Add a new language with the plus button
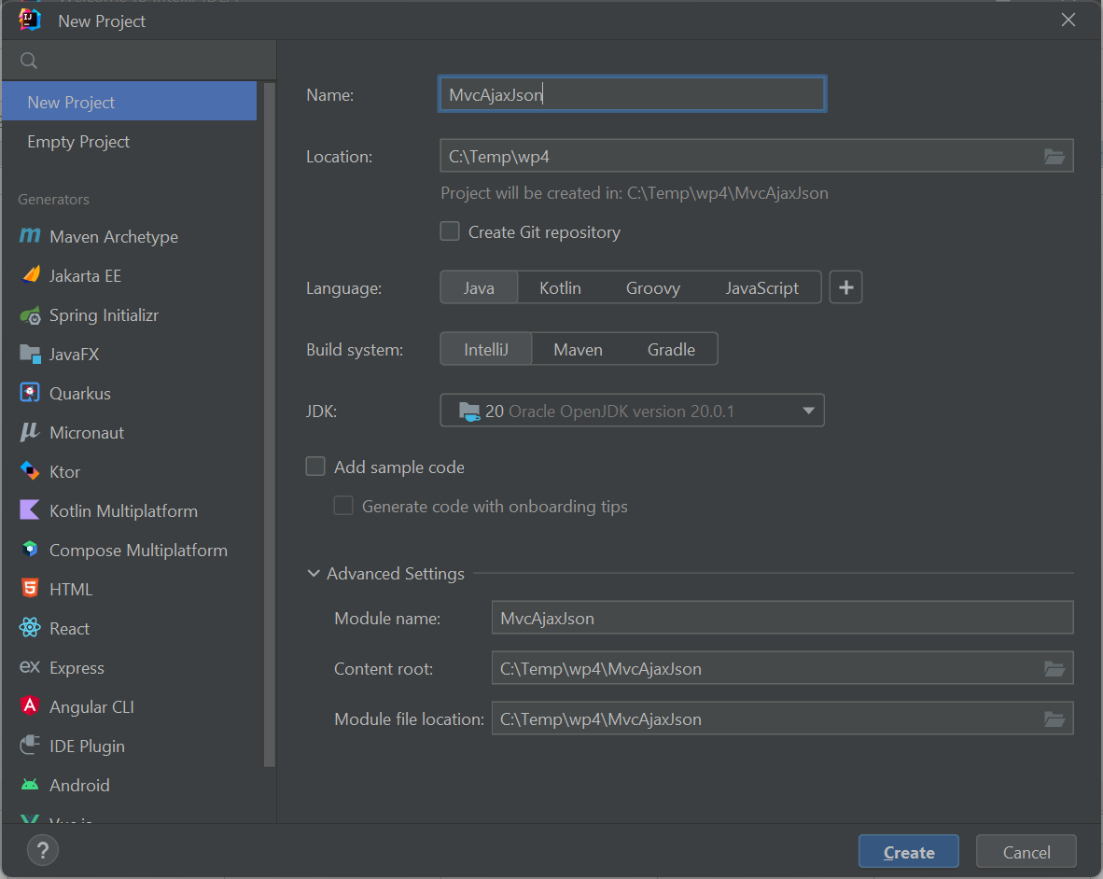The width and height of the screenshot is (1103, 879). (x=845, y=286)
